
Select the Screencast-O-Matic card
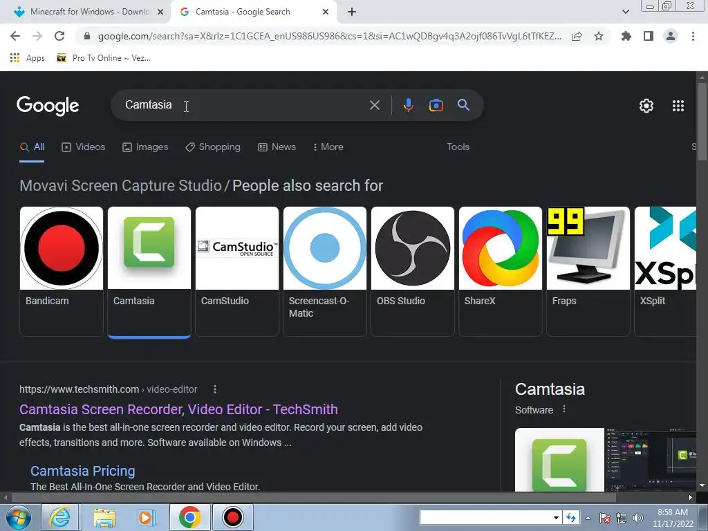click(325, 271)
